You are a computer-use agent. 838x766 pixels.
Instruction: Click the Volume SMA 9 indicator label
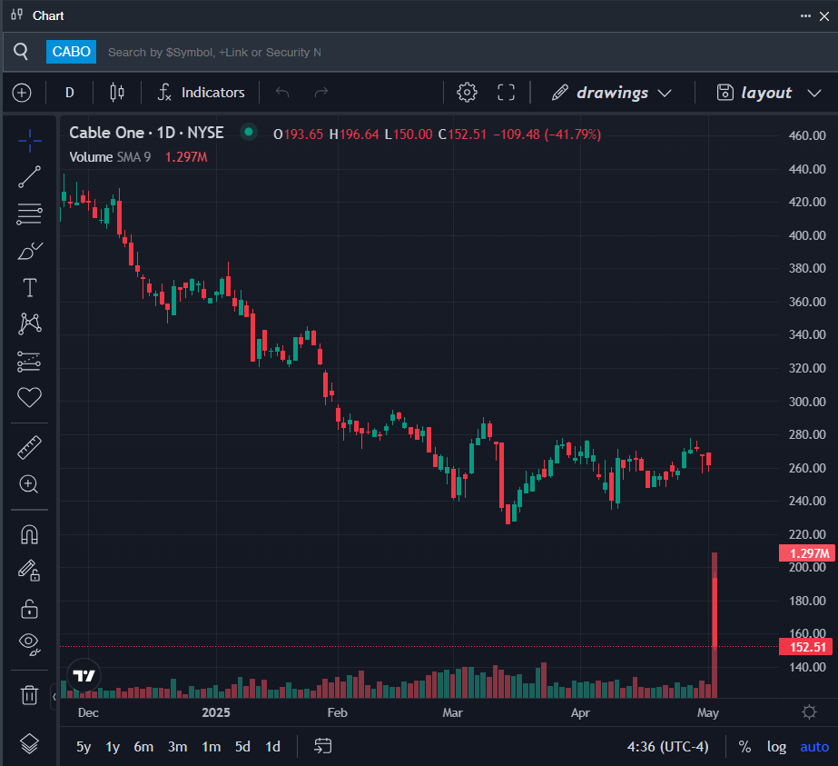tap(110, 156)
